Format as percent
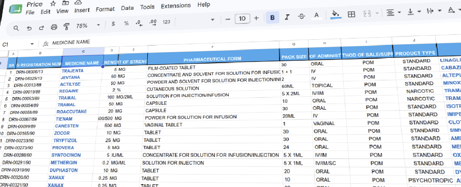461x187 pixels. 127,23
